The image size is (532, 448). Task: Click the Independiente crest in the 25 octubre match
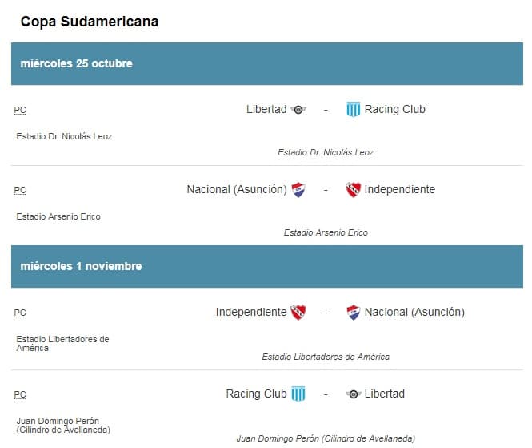coord(353,190)
